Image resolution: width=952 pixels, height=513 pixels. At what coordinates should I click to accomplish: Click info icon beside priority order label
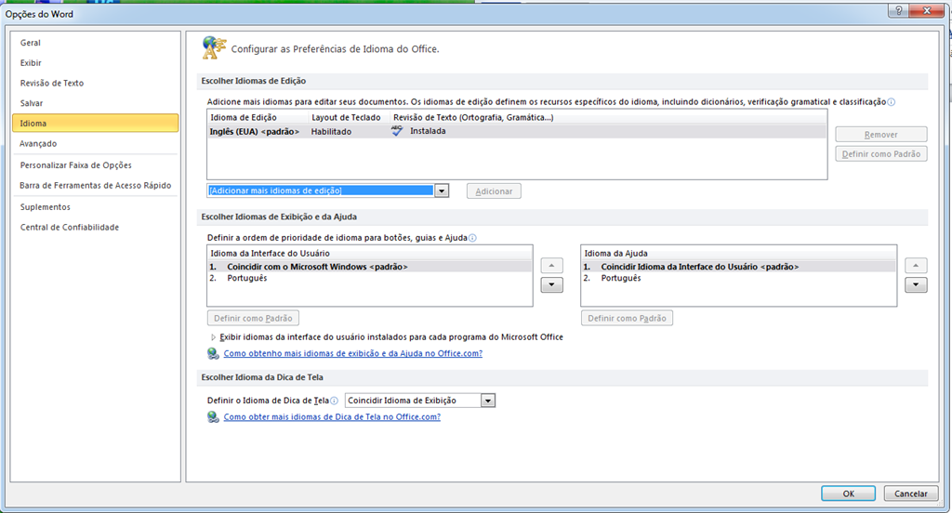point(472,238)
